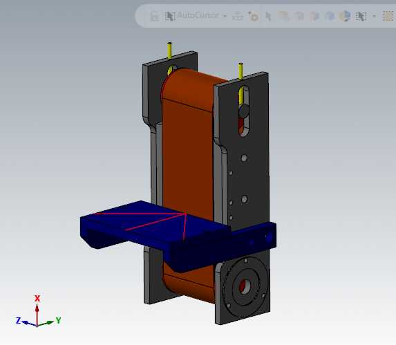This screenshot has height=345, width=396.
Task: Click the AutoCursor selection icon
Action: pos(170,16)
